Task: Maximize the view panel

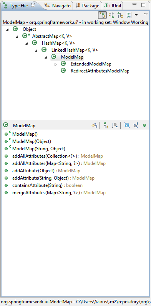Action: pyautogui.click(x=143, y=5)
